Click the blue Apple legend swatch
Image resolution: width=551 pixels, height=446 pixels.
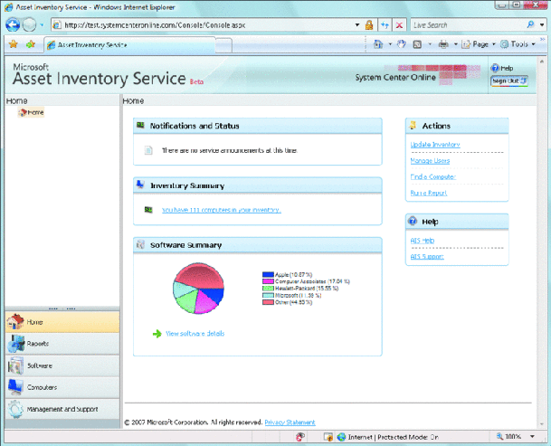268,274
